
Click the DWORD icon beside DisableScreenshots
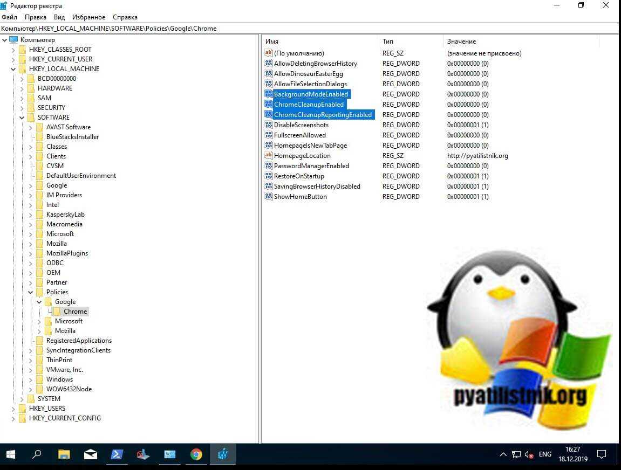coord(268,125)
